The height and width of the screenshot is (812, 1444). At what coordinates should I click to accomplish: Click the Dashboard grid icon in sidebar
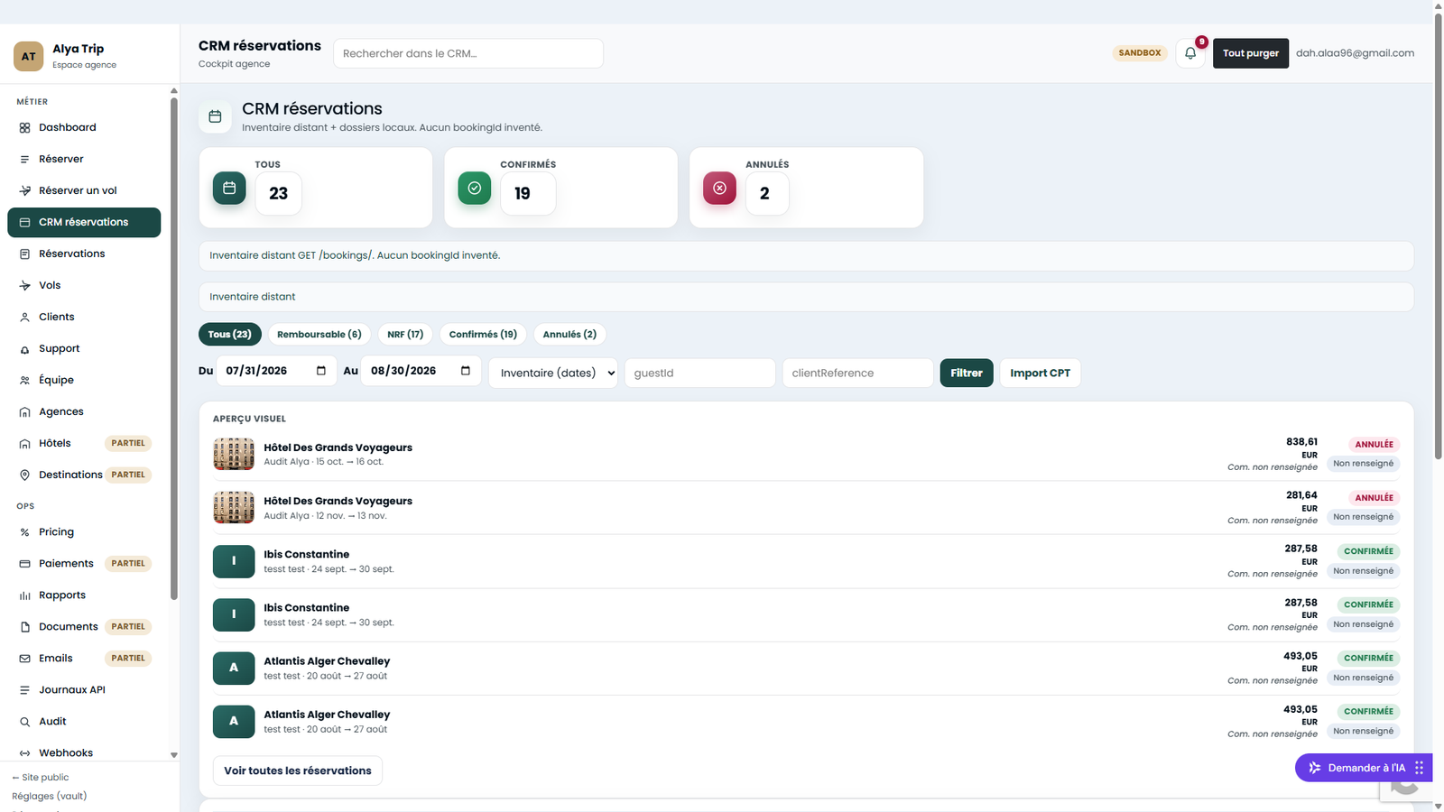click(x=24, y=128)
